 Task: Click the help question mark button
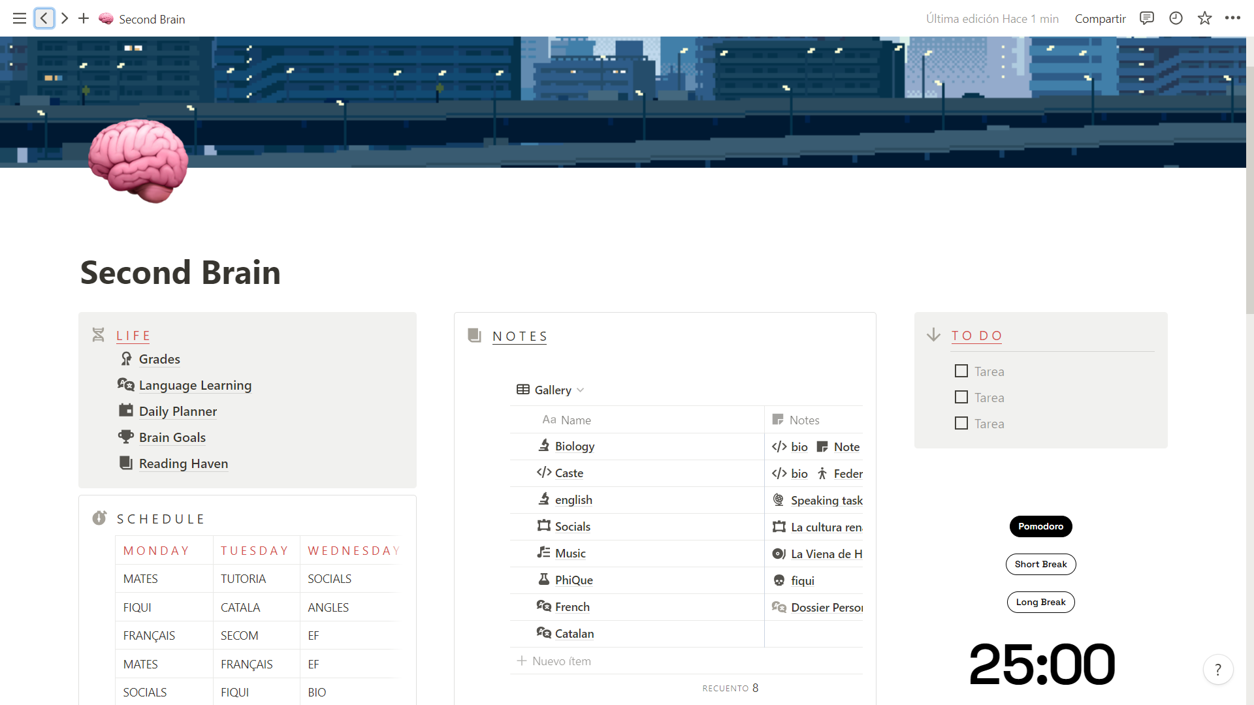coord(1217,670)
